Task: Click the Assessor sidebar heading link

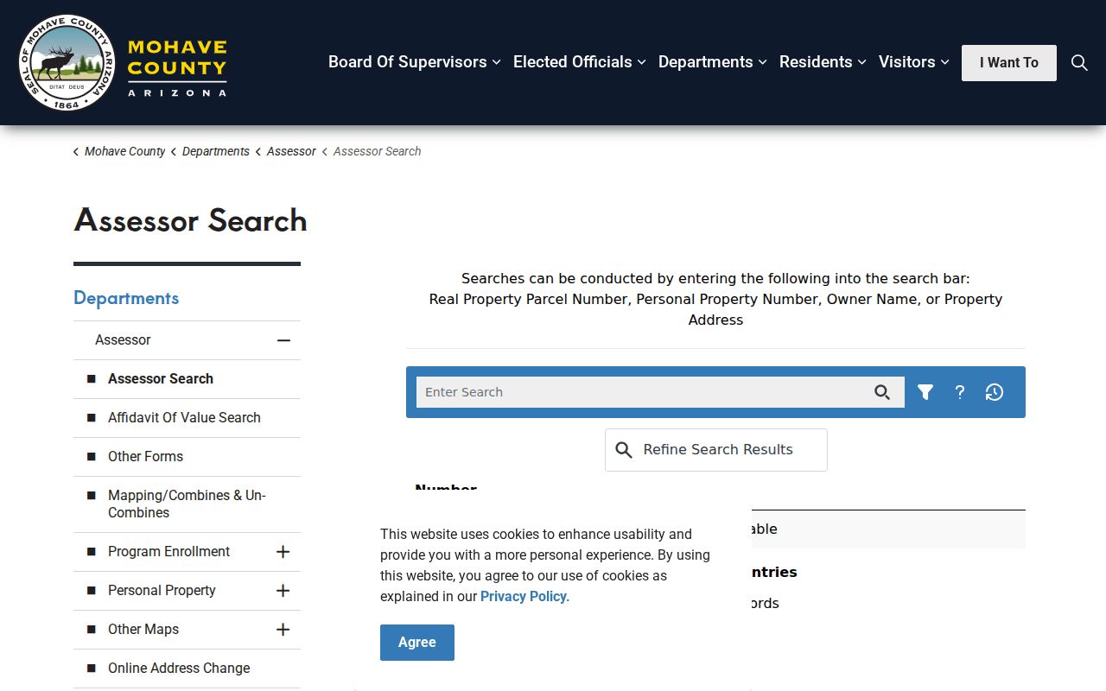Action: coord(123,339)
